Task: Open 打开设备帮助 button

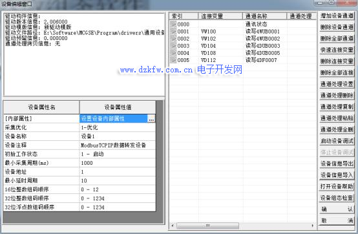Action: 337,187
